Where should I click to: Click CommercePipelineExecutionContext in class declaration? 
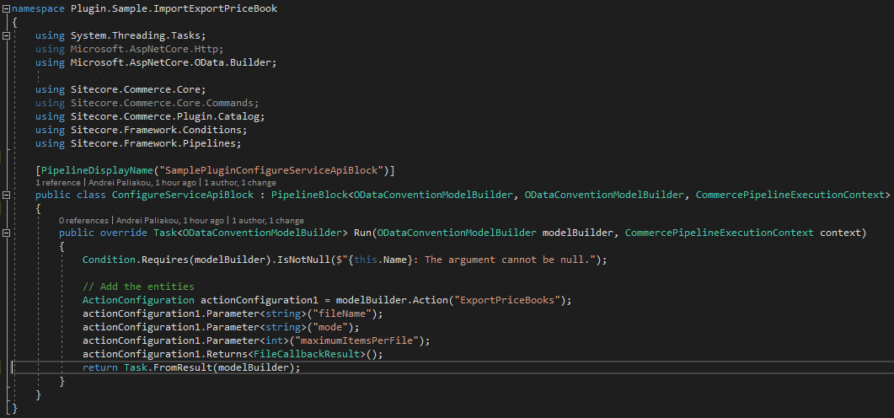click(x=790, y=195)
